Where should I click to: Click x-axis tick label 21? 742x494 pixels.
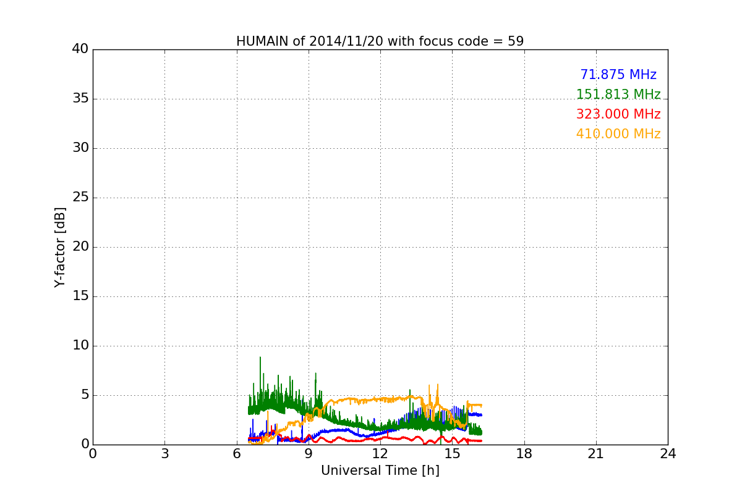pyautogui.click(x=596, y=454)
